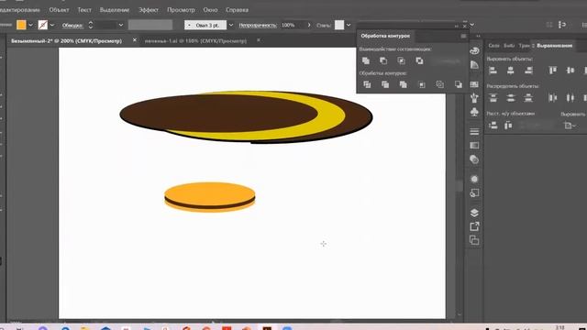Click vertical align center icon
Image resolution: width=587 pixels, height=330 pixels.
click(x=570, y=71)
